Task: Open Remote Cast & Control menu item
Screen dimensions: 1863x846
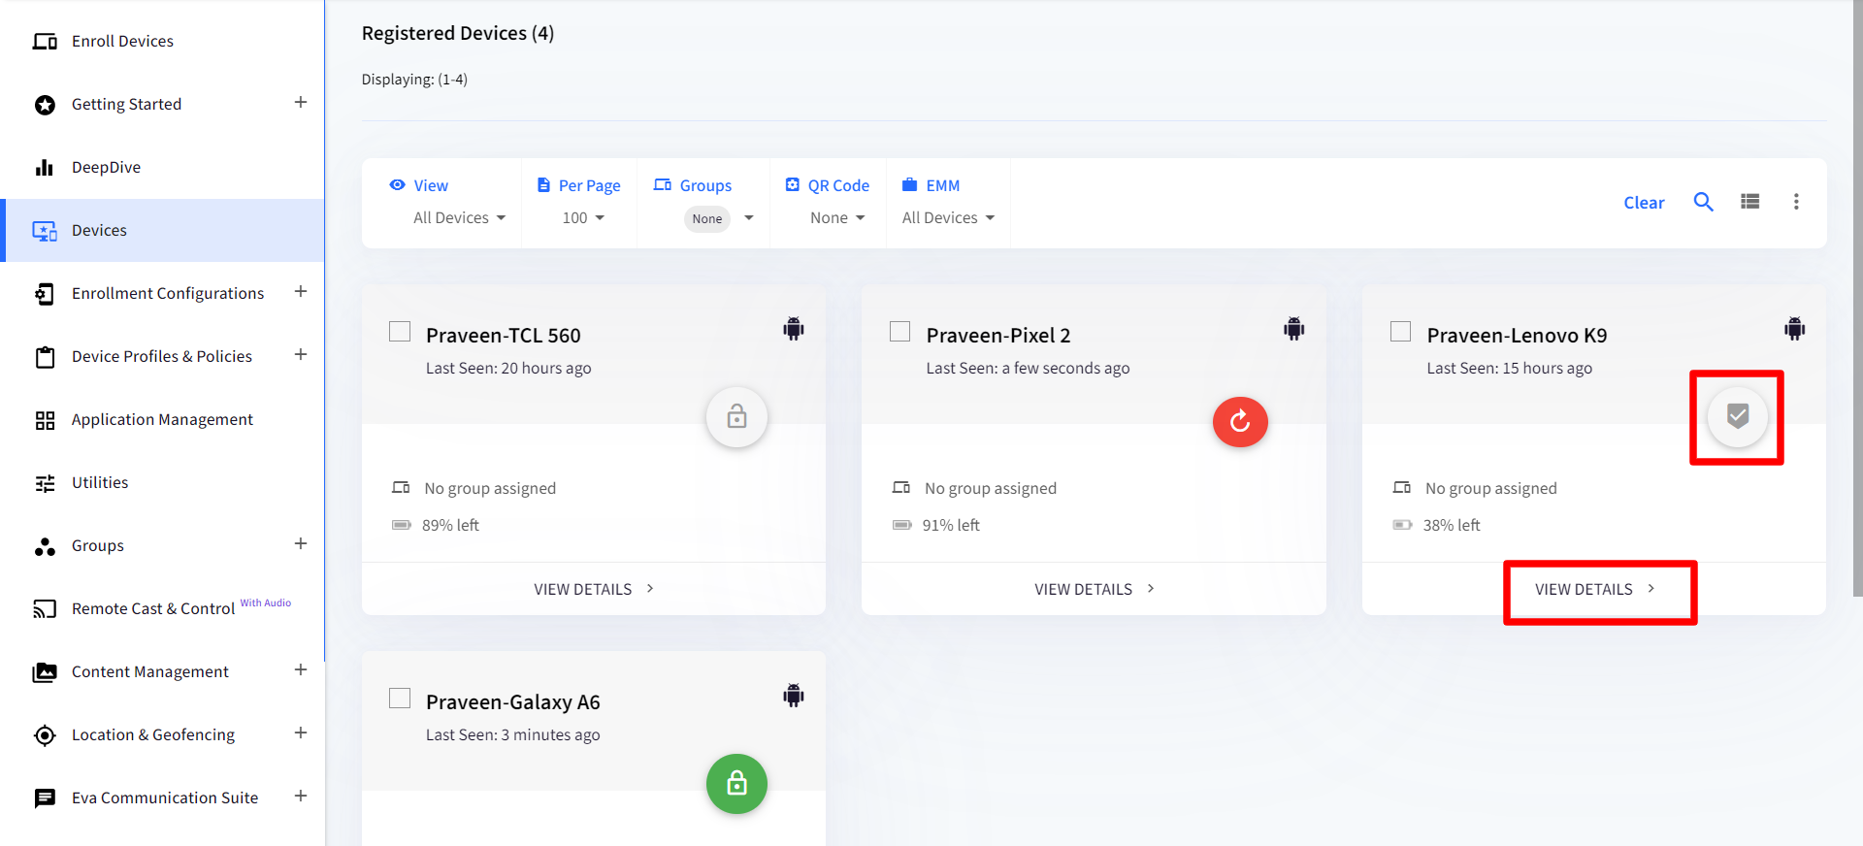Action: pyautogui.click(x=162, y=609)
